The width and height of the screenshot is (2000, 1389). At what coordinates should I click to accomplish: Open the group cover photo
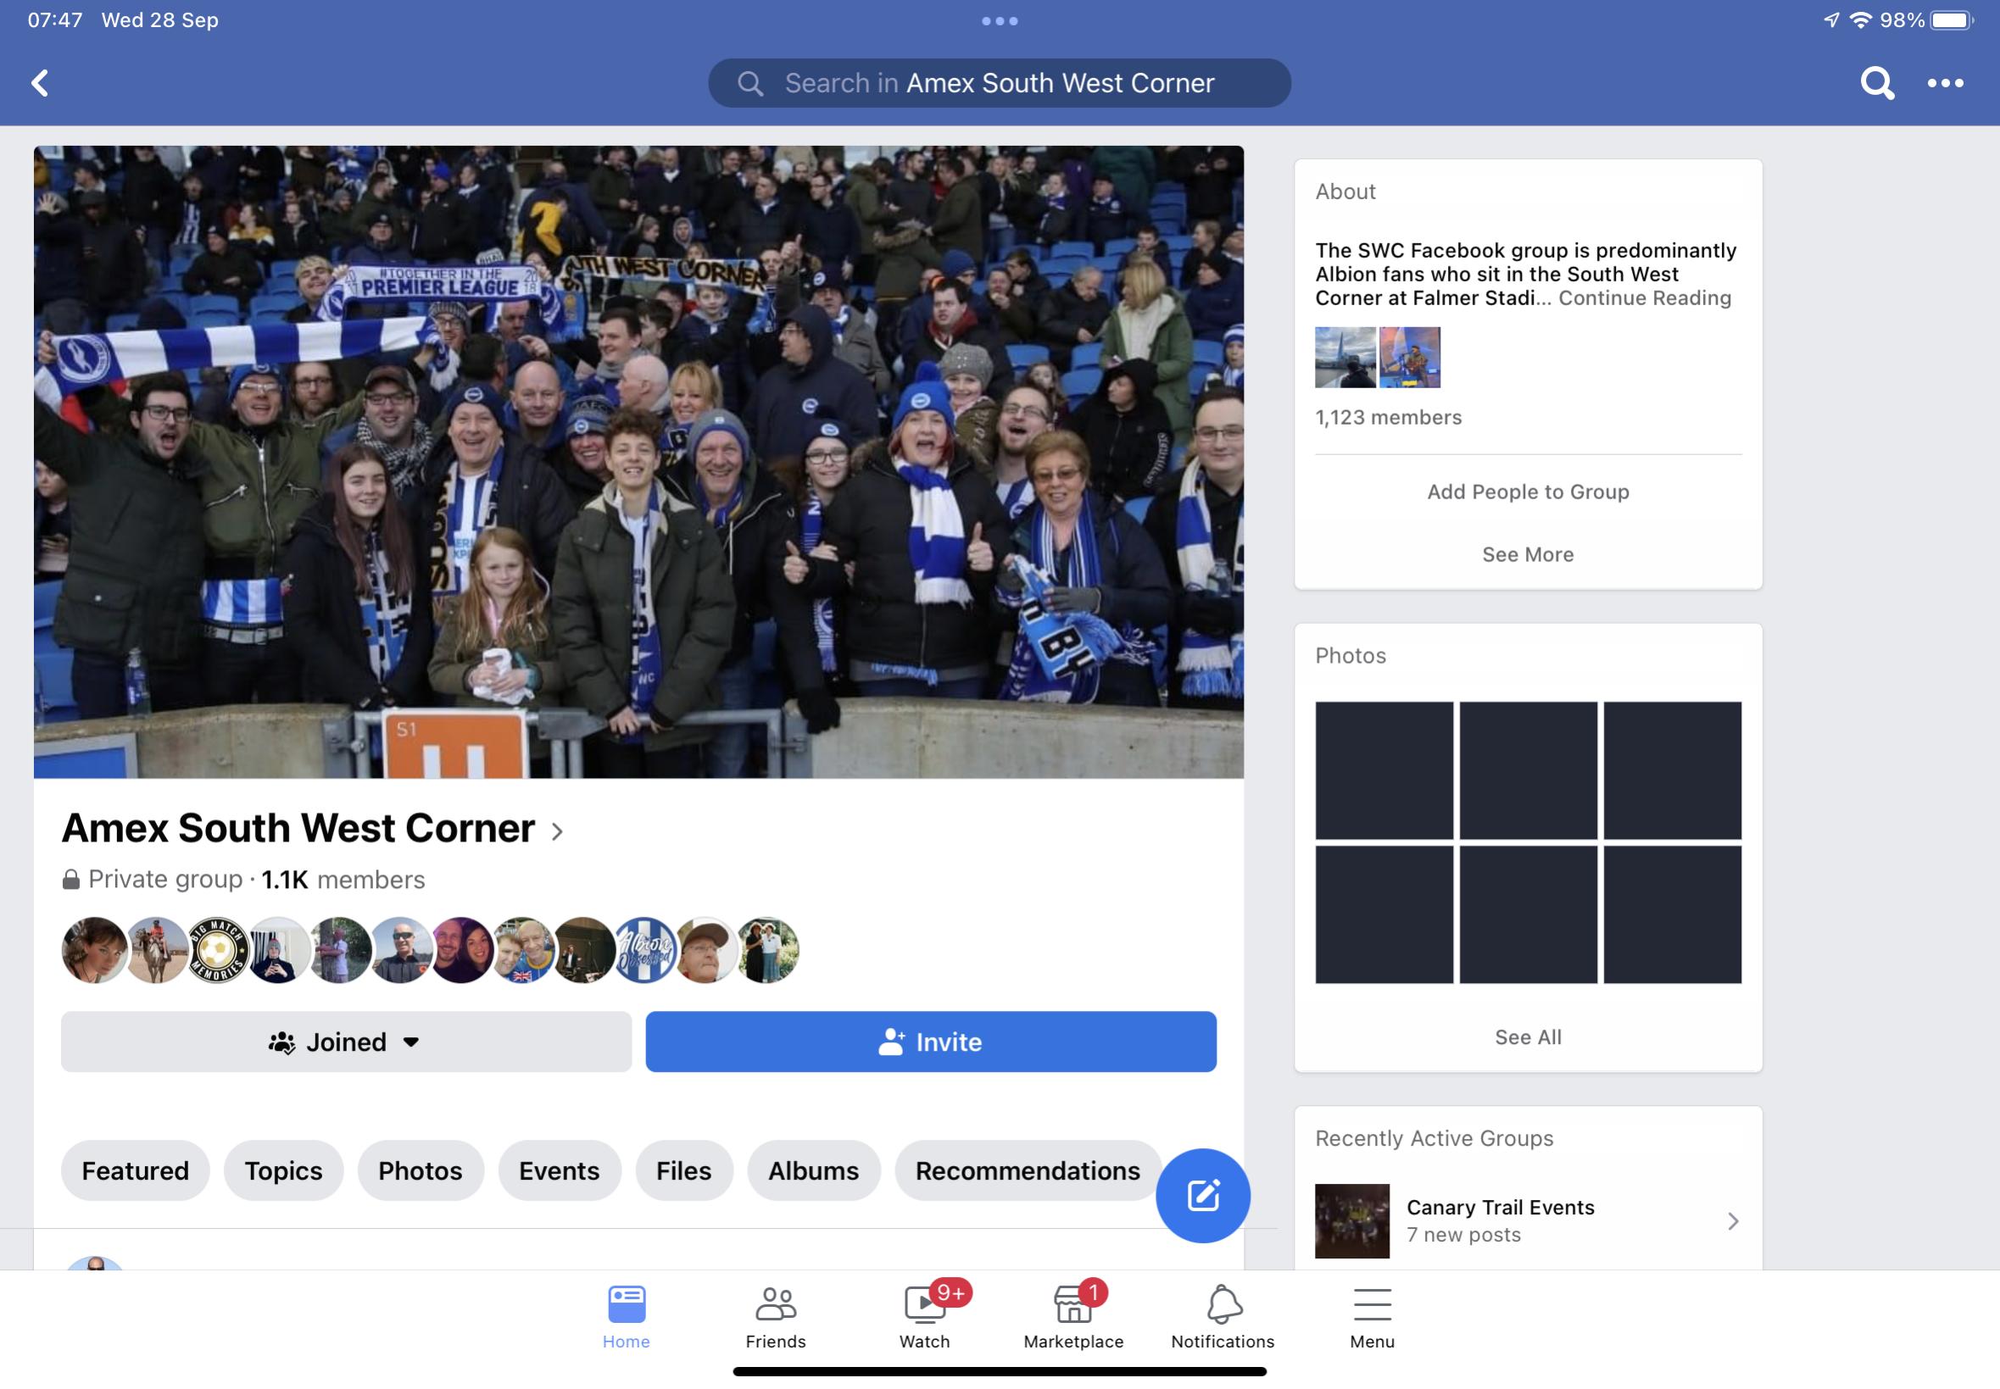click(x=638, y=461)
